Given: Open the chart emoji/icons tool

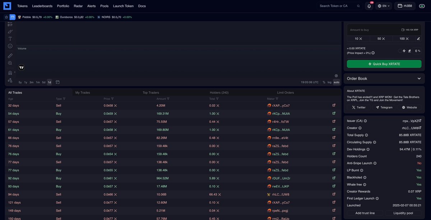Looking at the screenshot, I should 10,46.
